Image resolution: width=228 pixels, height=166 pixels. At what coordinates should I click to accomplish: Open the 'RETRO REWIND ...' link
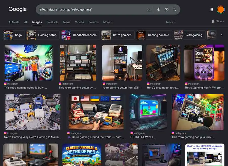tap(143, 137)
